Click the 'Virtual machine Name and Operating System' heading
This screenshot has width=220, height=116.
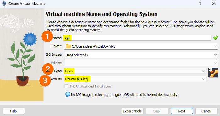[x=101, y=14]
